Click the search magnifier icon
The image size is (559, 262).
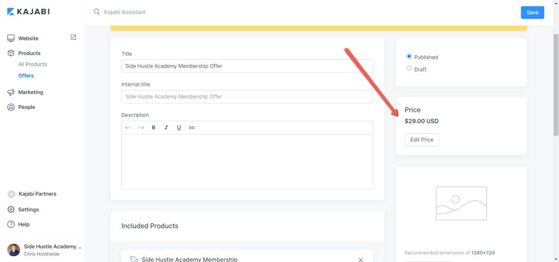coord(97,12)
